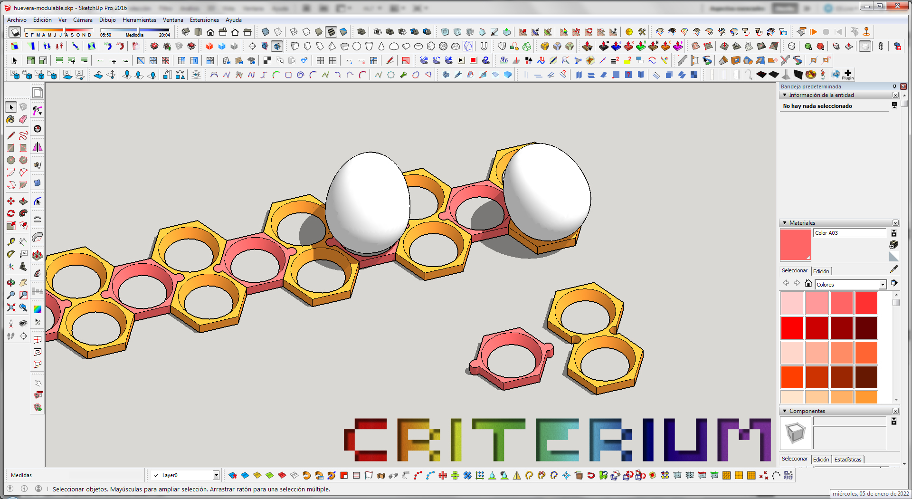Open the Cámara menu

click(x=83, y=20)
